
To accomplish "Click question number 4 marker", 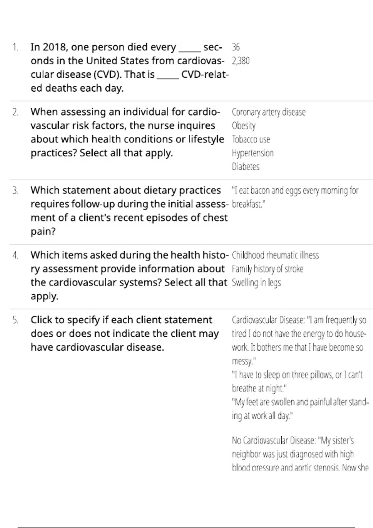I will 15,255.
